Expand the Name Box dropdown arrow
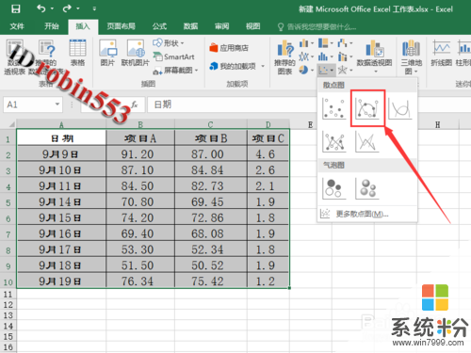 coord(57,104)
